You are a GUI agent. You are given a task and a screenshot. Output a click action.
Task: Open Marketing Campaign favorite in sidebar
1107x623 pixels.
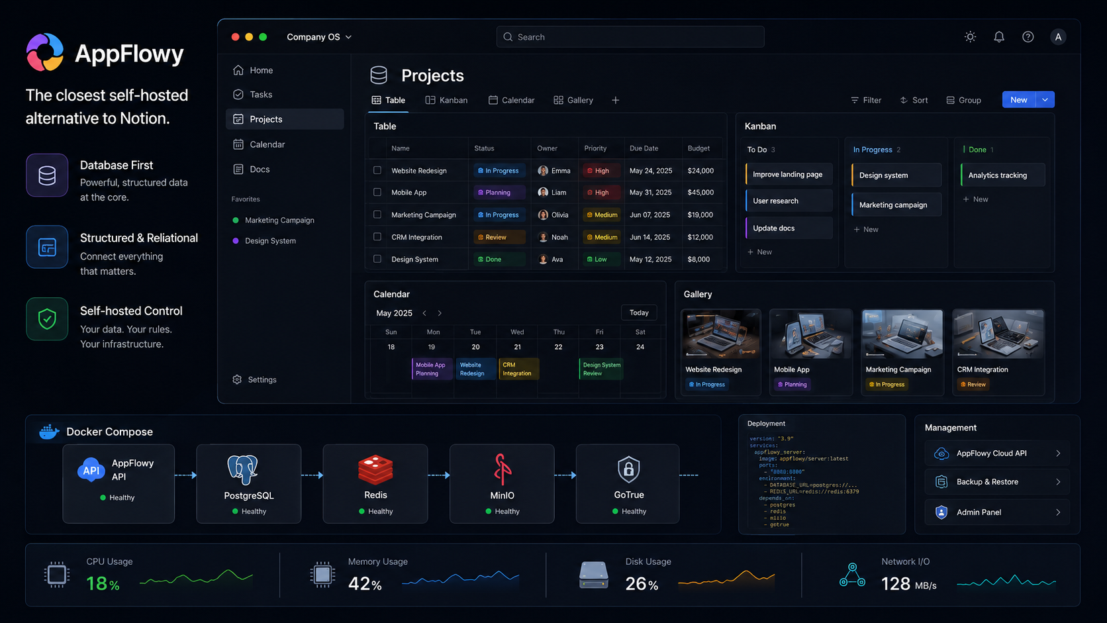pos(273,220)
